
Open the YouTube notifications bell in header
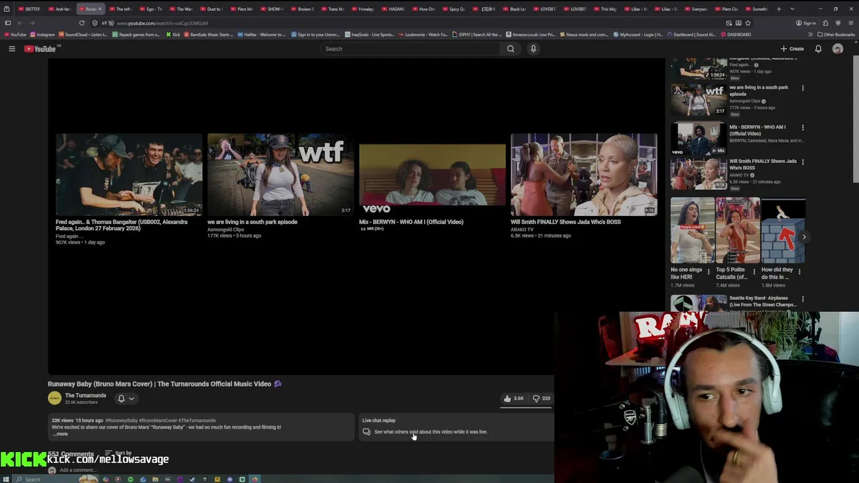click(818, 48)
